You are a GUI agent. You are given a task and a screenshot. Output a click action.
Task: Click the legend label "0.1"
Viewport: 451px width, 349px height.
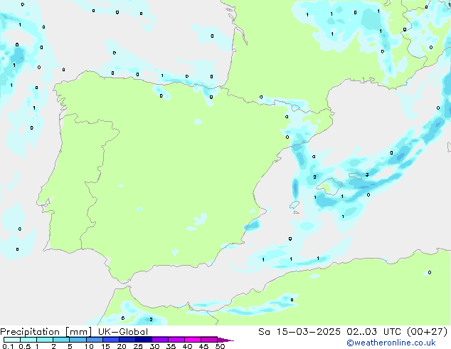[8, 346]
